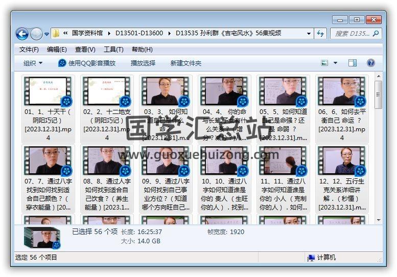Screen dimensions: 397x277
Task: Click file name text of video 06
Action: coord(342,125)
